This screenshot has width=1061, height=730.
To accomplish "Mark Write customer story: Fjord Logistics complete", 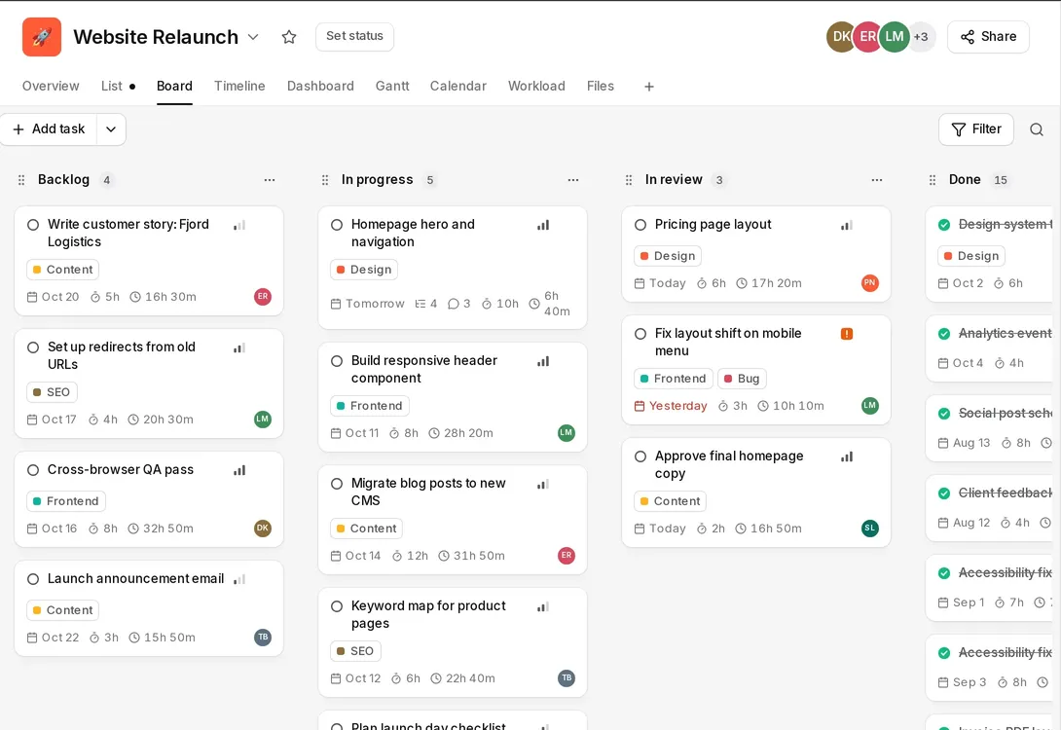I will (33, 225).
